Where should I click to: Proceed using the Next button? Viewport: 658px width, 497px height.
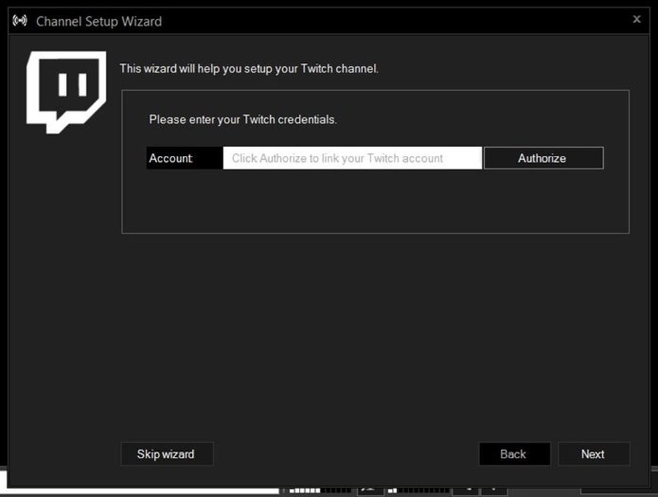click(592, 454)
